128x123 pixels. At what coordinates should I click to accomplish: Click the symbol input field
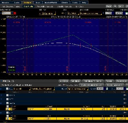point(6,13)
